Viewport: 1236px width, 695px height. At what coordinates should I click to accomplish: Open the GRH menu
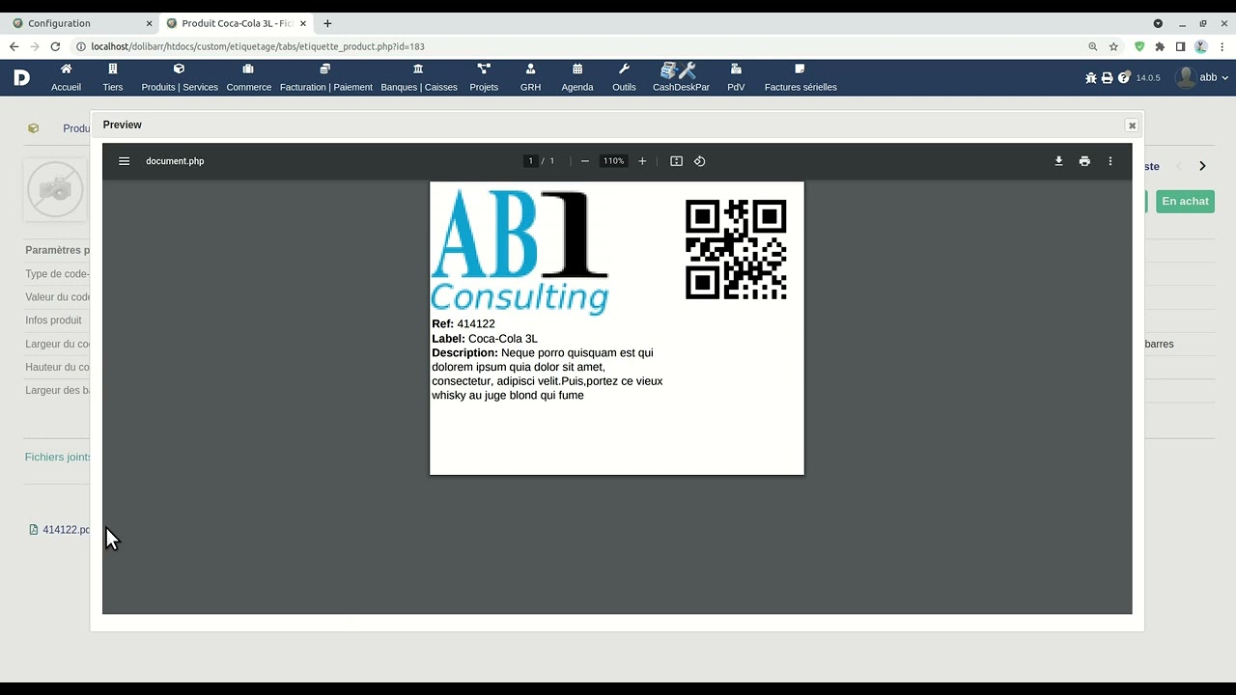pos(530,78)
